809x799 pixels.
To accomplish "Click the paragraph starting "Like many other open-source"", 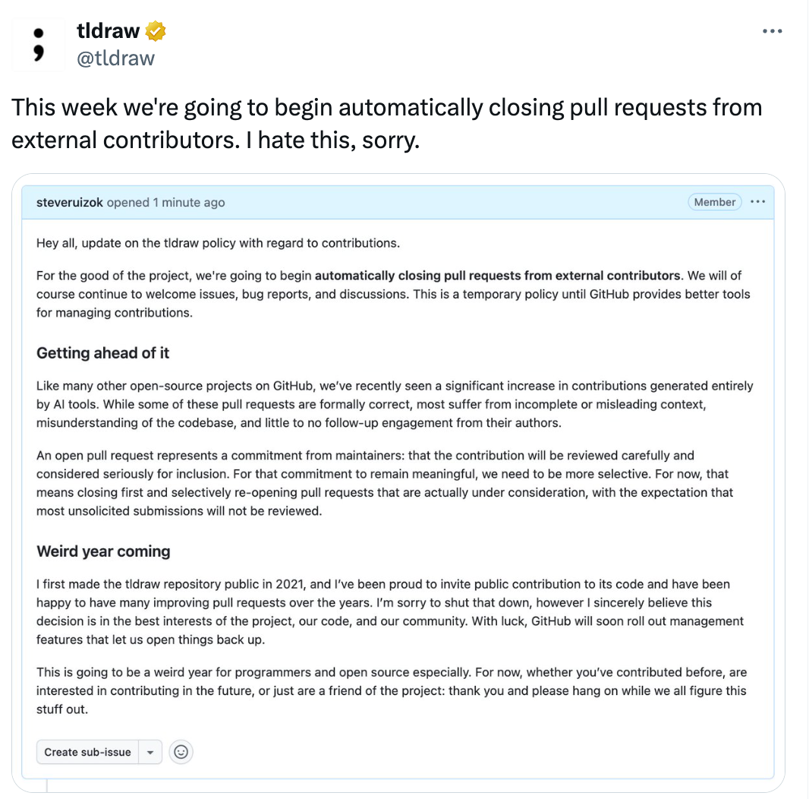I will pyautogui.click(x=394, y=404).
